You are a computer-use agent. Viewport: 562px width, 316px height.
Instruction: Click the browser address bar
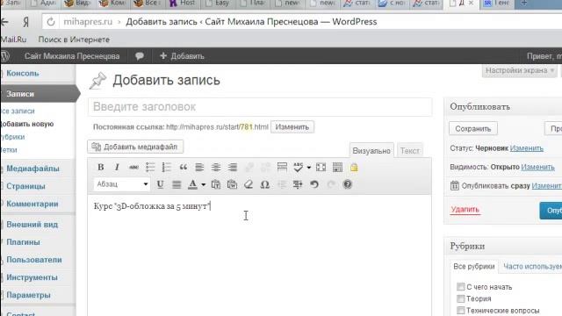[x=302, y=22]
